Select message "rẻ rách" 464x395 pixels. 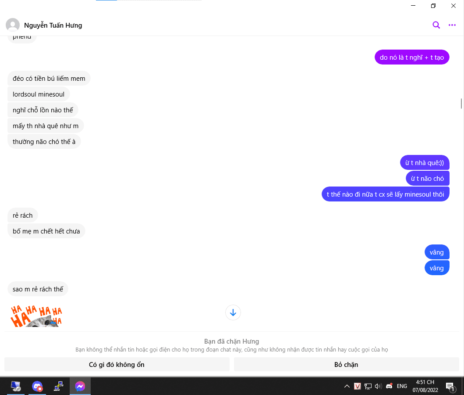(22, 215)
